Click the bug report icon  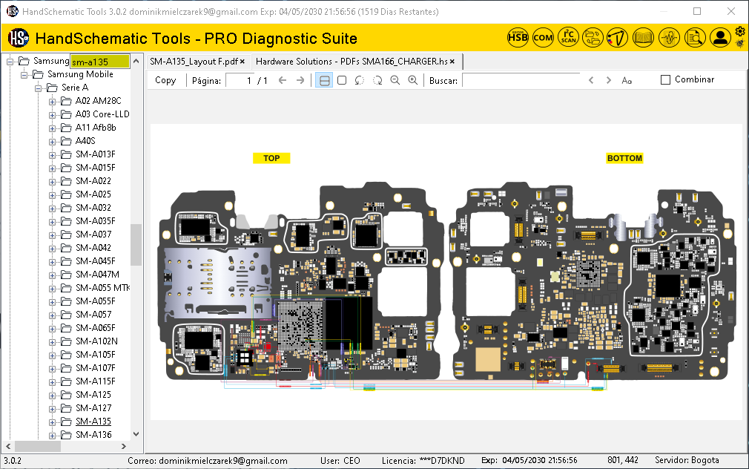[740, 44]
